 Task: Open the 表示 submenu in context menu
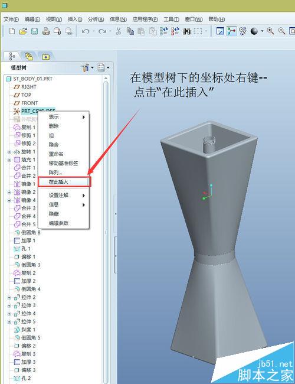(64, 117)
